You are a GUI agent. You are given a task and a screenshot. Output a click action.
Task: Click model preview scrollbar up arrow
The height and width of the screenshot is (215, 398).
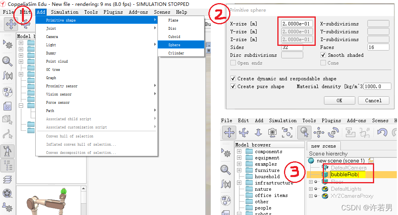[x=83, y=189]
